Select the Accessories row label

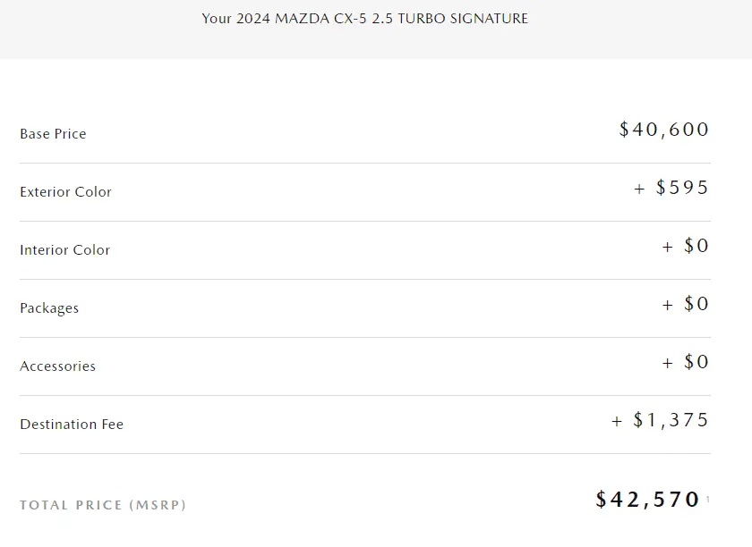pos(57,366)
